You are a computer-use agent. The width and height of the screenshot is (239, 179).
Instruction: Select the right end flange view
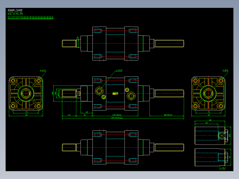coord(208,93)
